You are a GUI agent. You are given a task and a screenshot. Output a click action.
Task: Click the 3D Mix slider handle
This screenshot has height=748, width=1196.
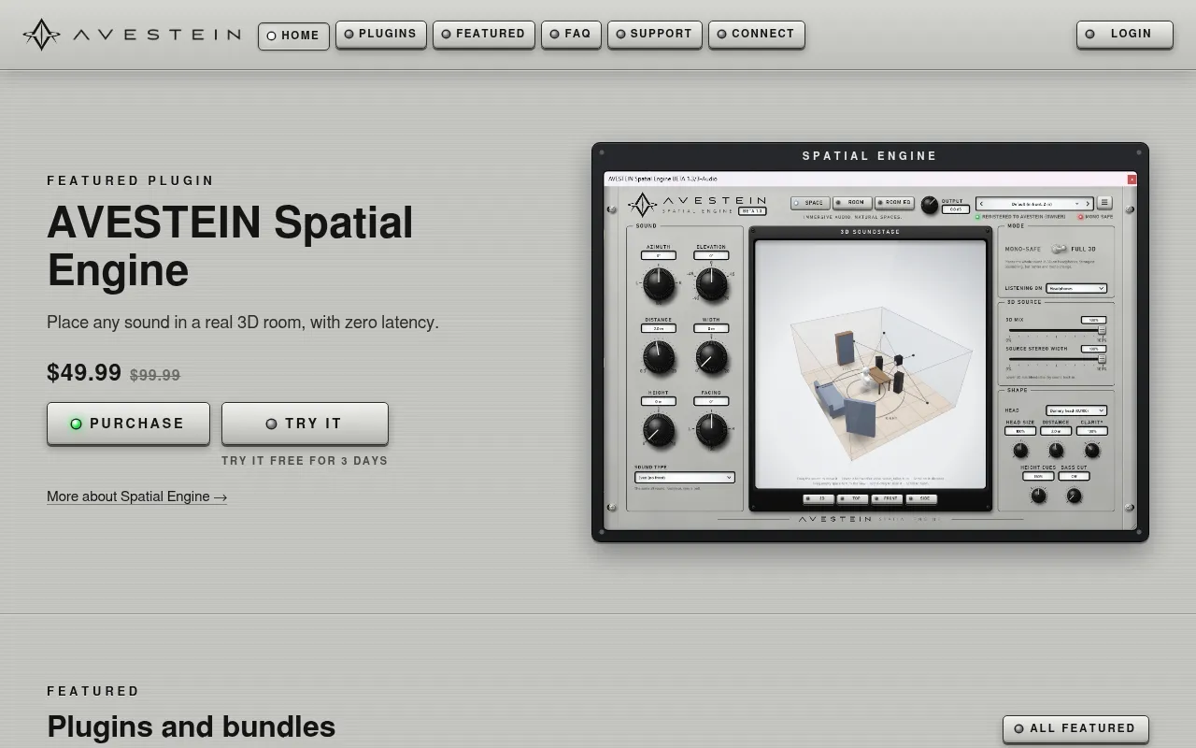[x=1102, y=330]
